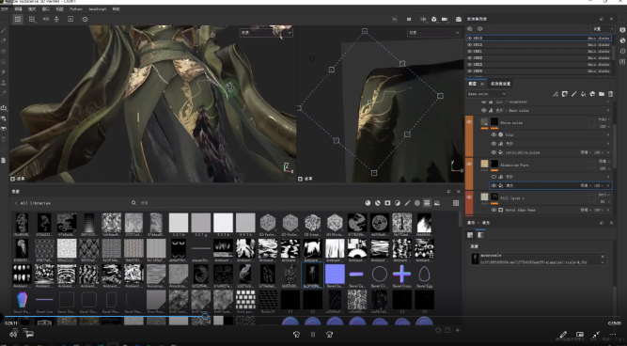This screenshot has height=346, width=627.
Task: Add a smart material layer icon
Action: click(592, 94)
